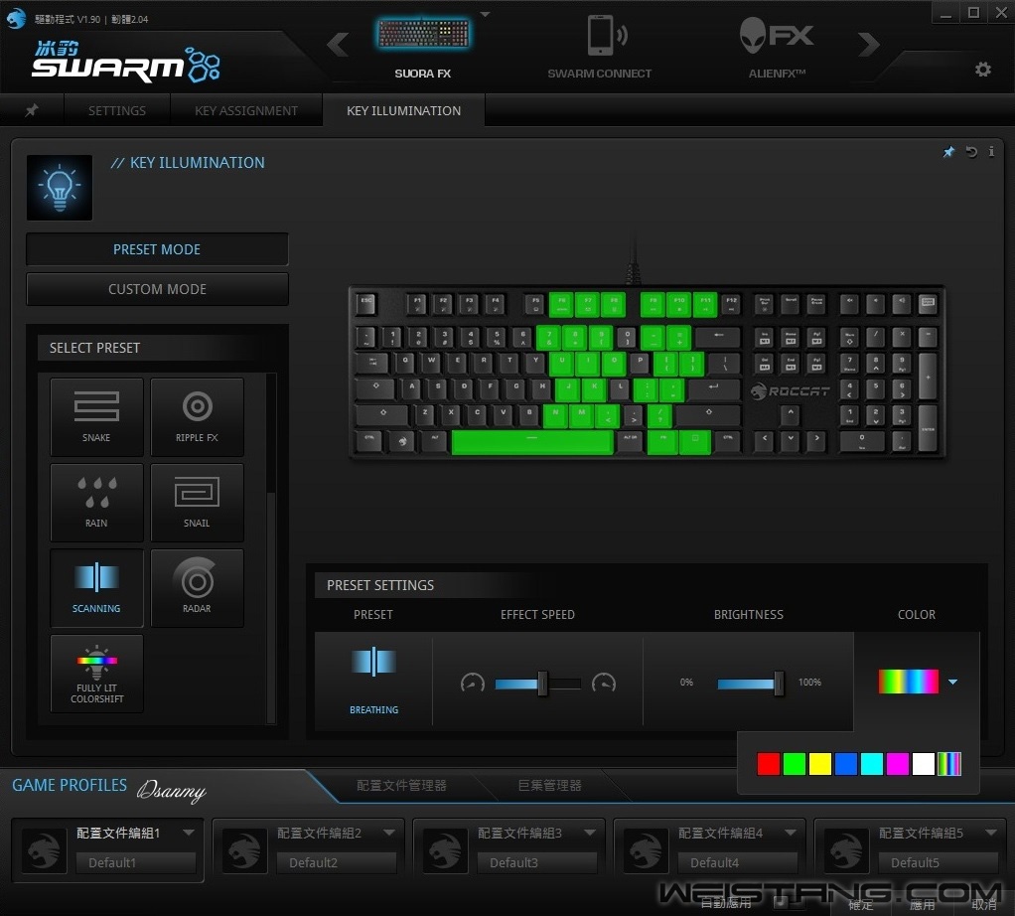Activate Custom Mode
Viewport: 1015px width, 916px height.
(x=157, y=289)
